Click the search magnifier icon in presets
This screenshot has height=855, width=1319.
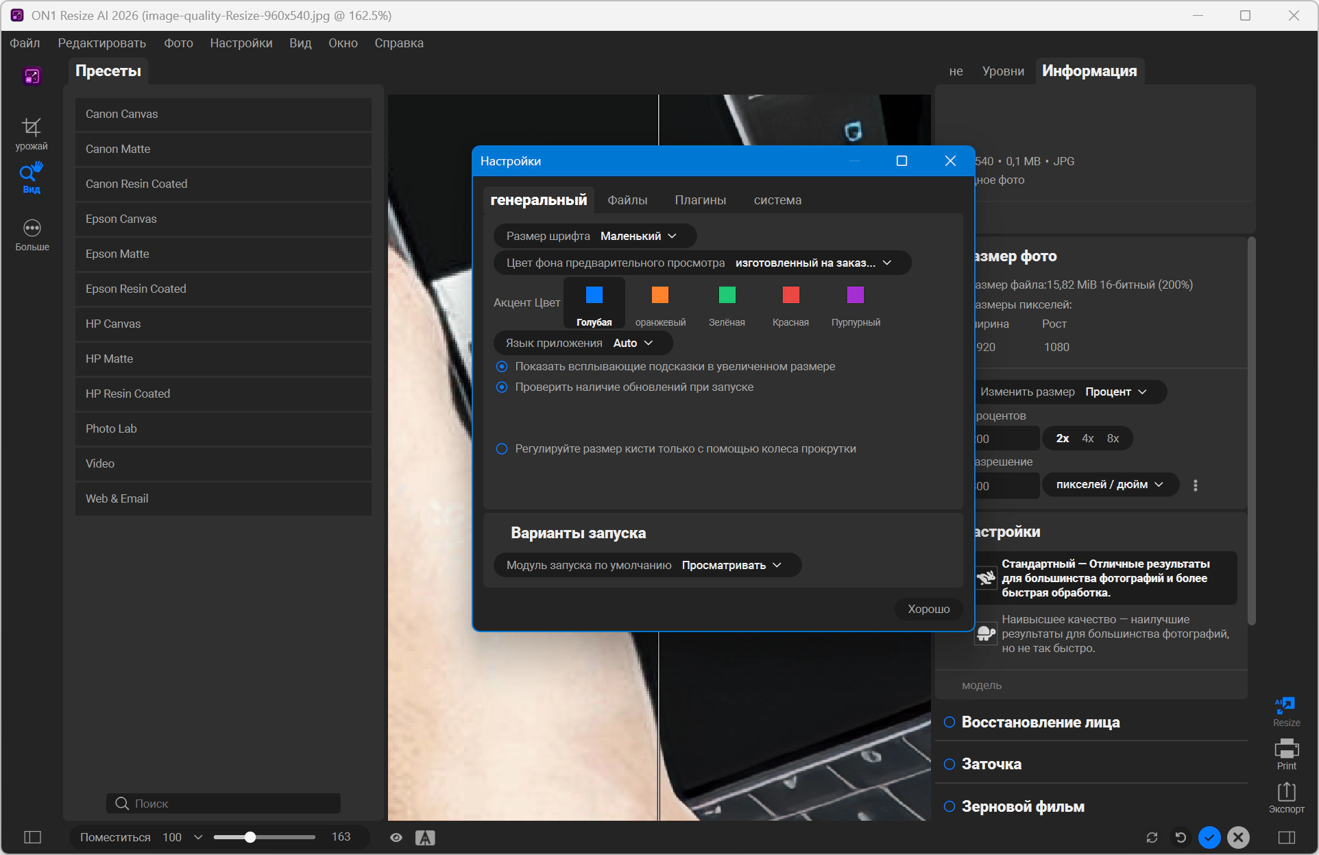pos(122,803)
